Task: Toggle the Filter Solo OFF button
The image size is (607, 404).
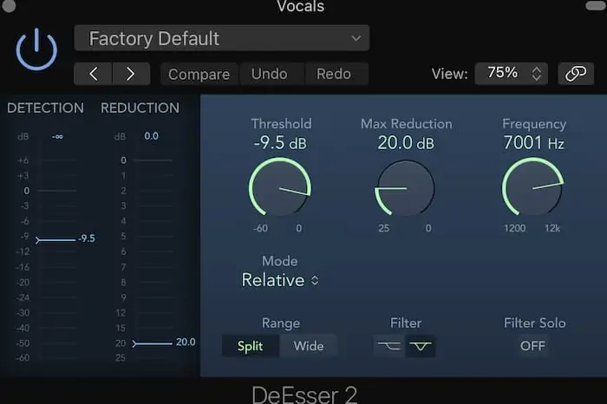Action: tap(533, 346)
